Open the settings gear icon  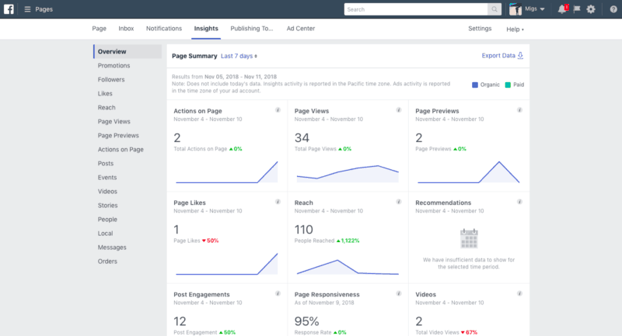pos(591,9)
